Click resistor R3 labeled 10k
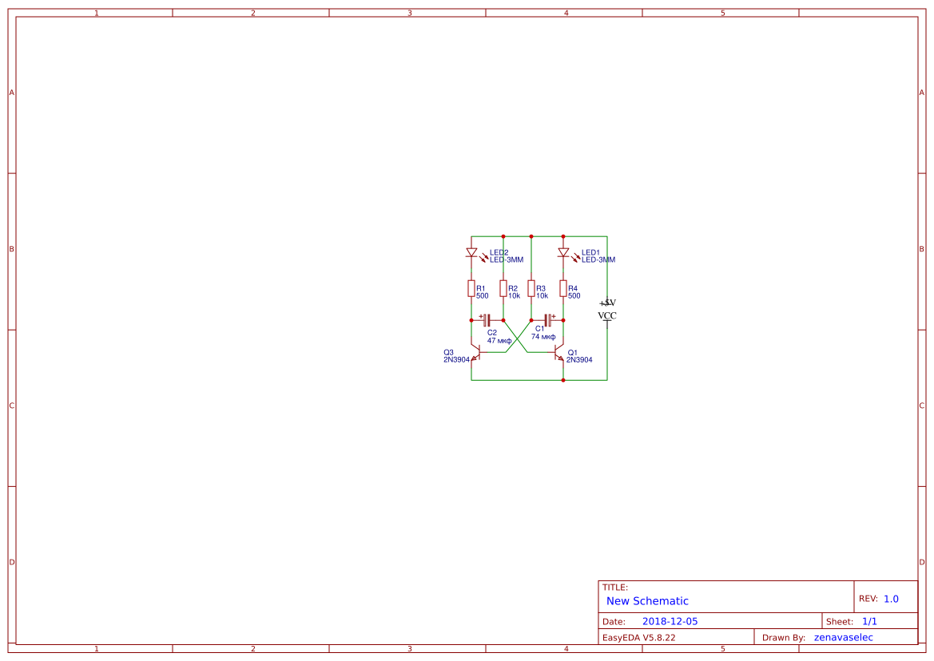Image resolution: width=934 pixels, height=661 pixels. [531, 288]
